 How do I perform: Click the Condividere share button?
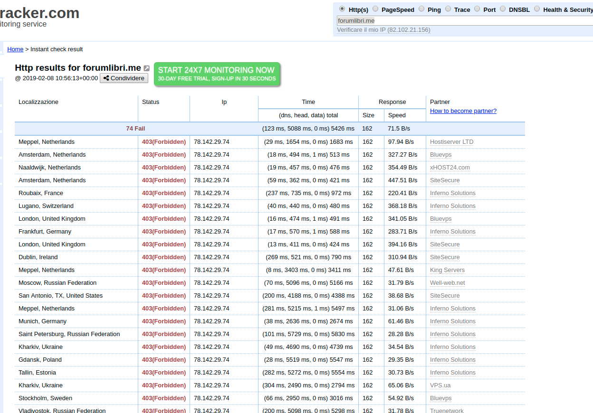(x=124, y=78)
